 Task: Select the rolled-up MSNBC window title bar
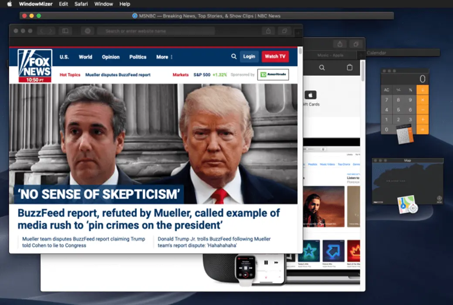click(x=206, y=16)
